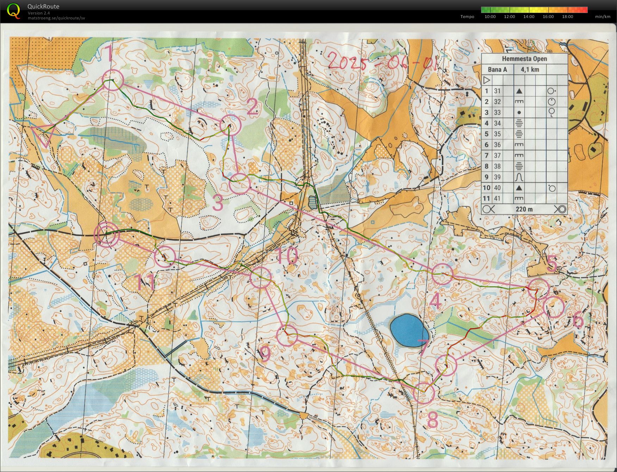The width and height of the screenshot is (617, 472).
Task: Click the pink number 1 label on the map
Action: [x=109, y=53]
